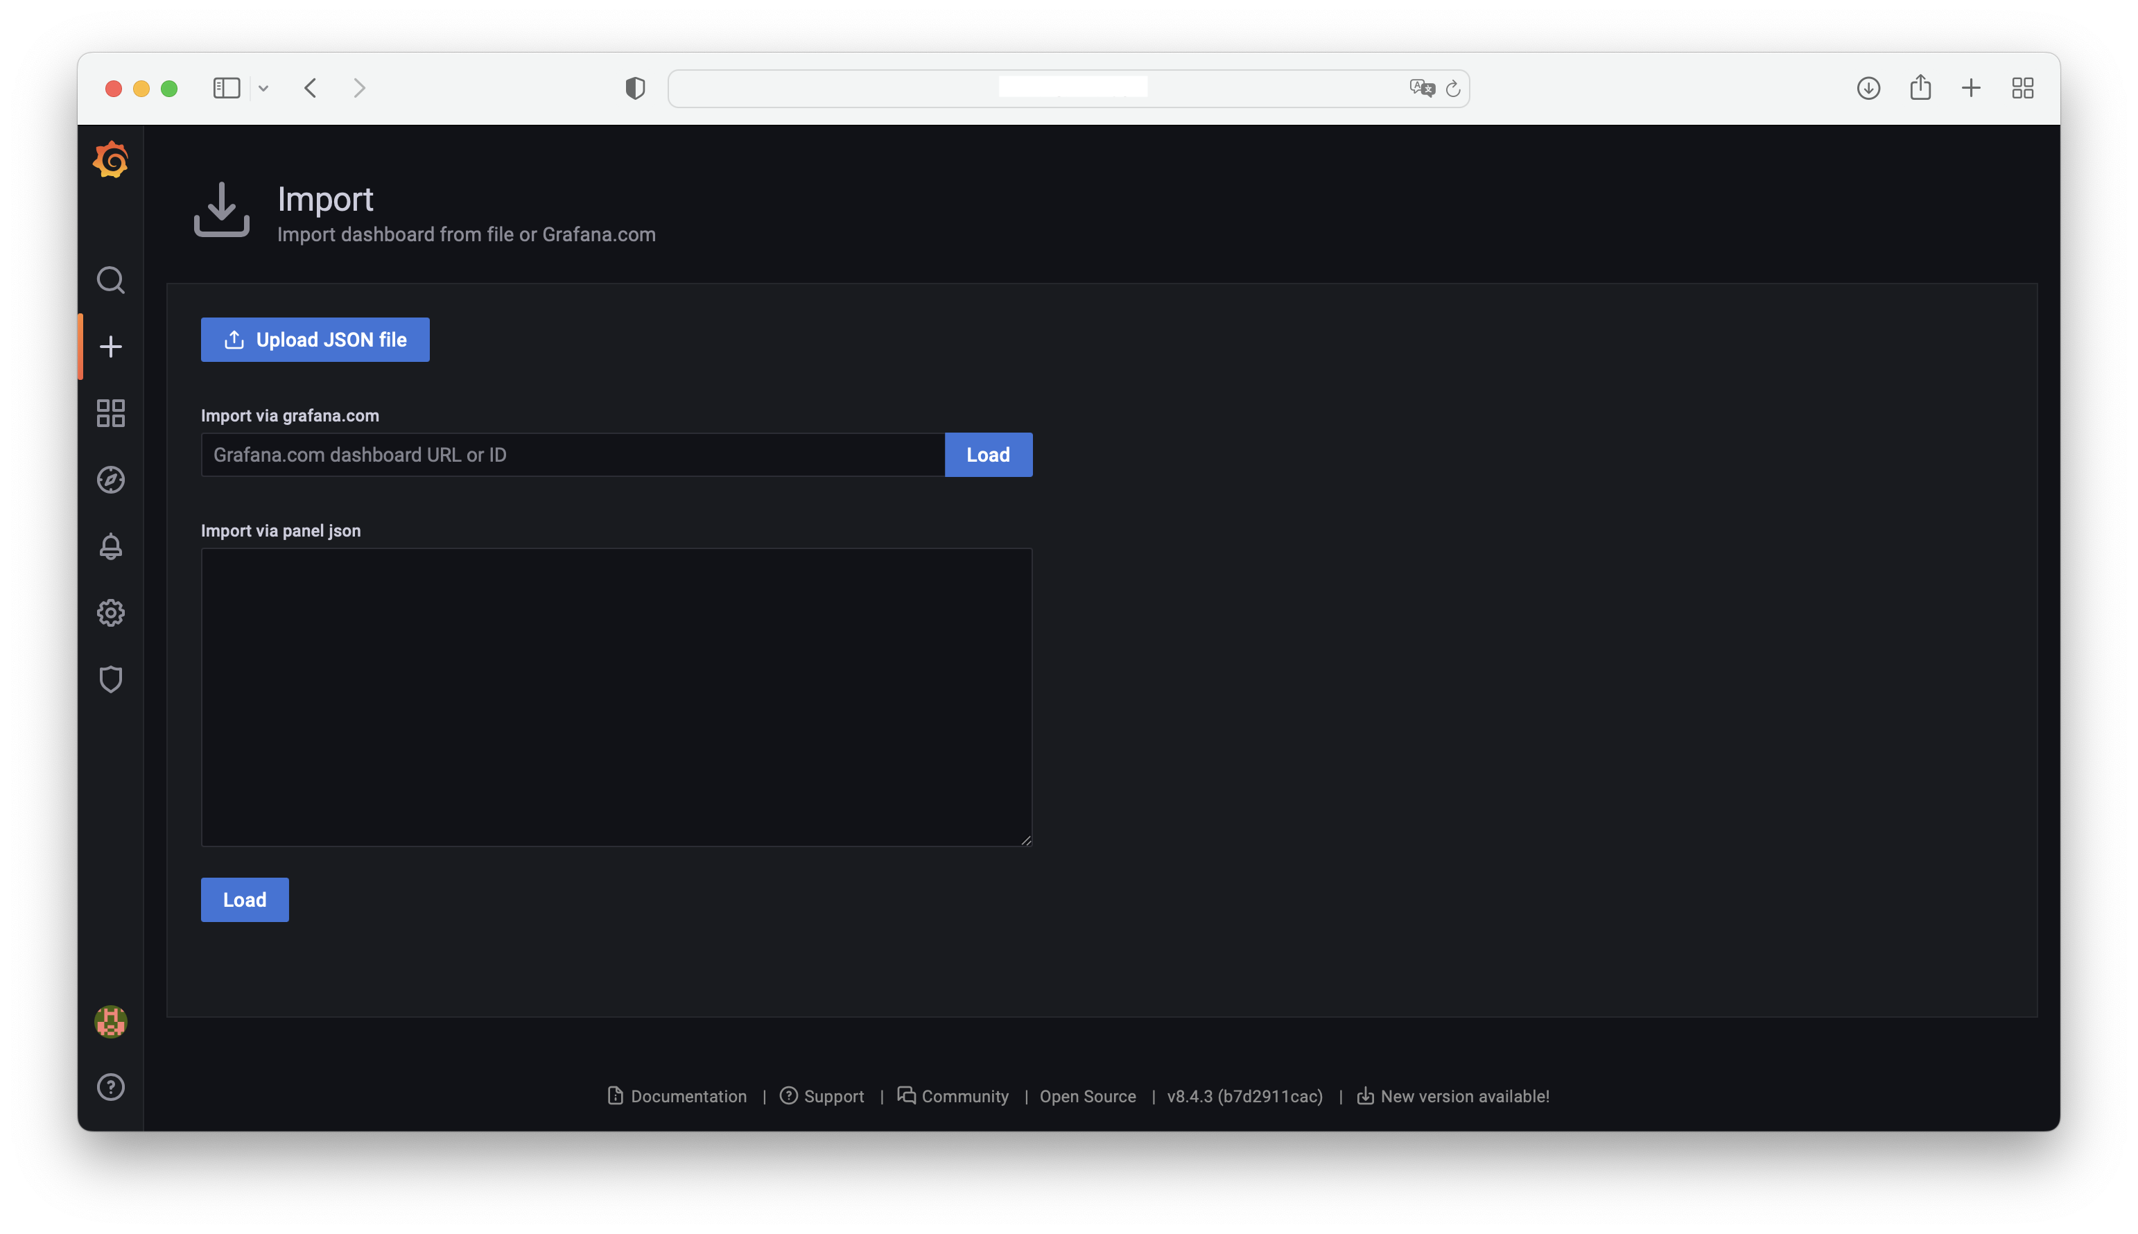Open the Alerting bell icon
Viewport: 2138px width, 1234px height.
110,546
